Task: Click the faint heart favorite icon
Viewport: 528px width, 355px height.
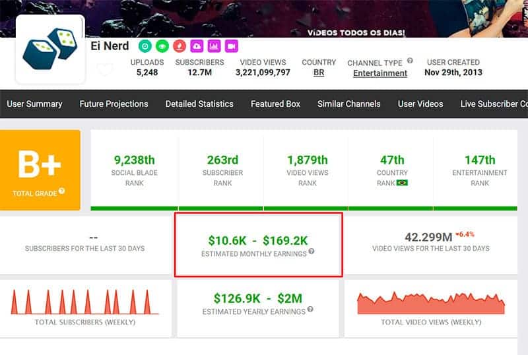Action: [x=105, y=69]
